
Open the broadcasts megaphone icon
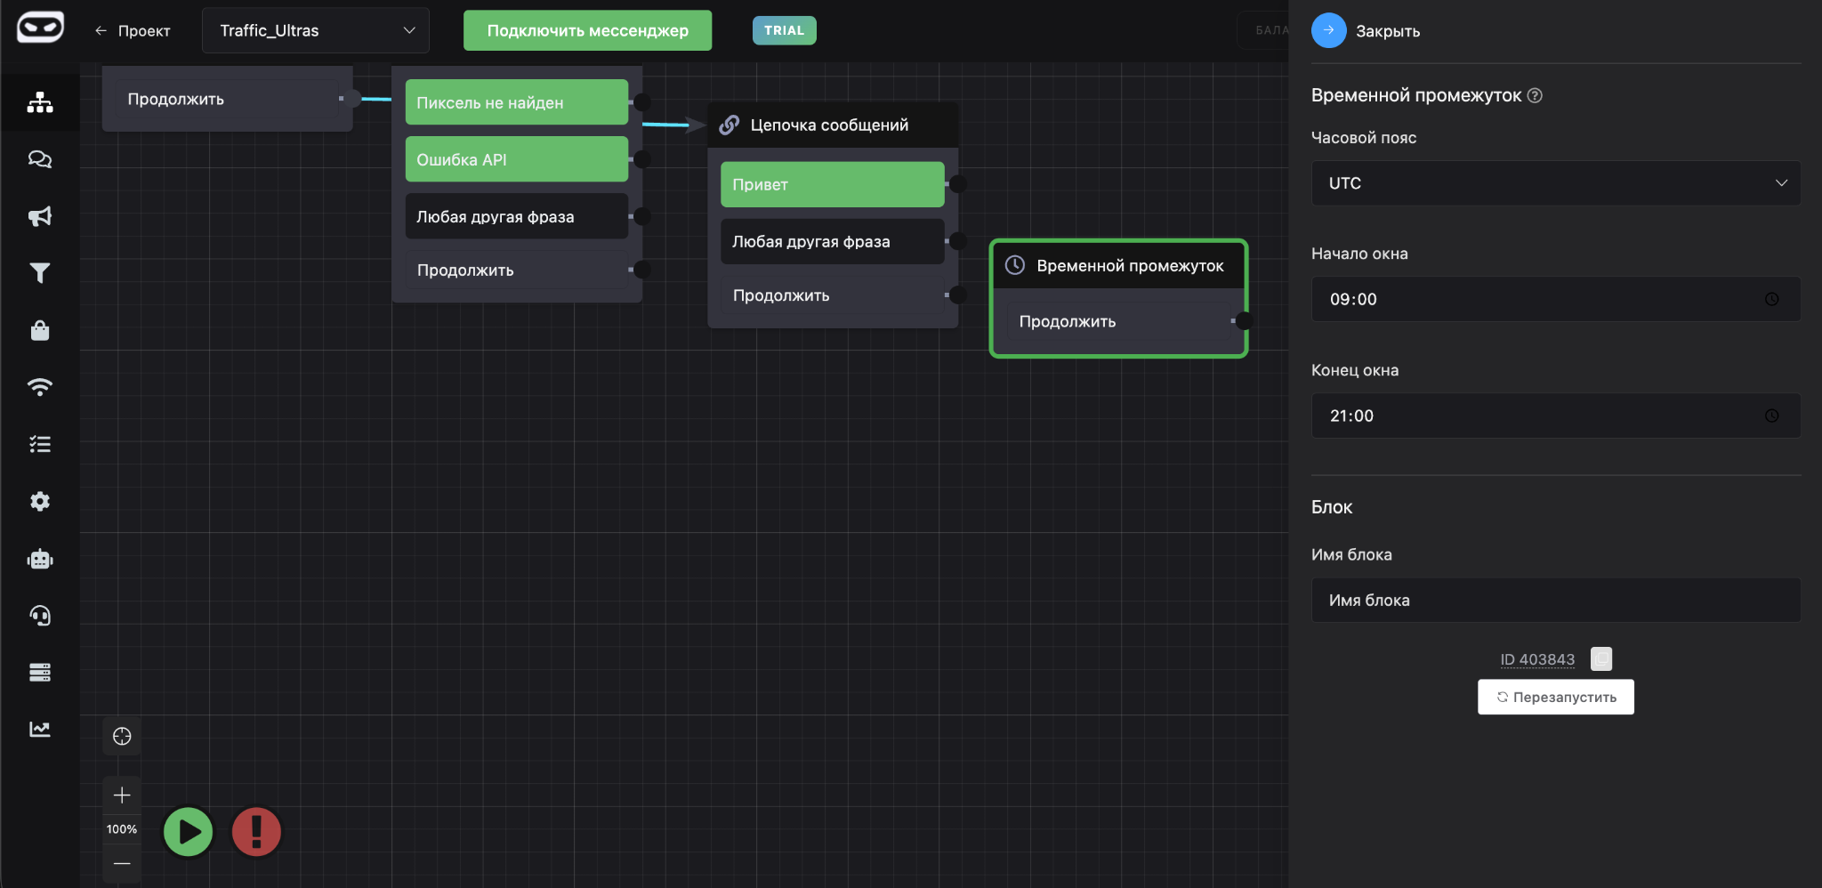coord(40,216)
